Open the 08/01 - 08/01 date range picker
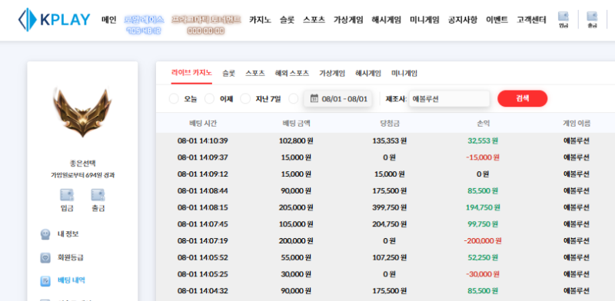The image size is (615, 301). (x=337, y=99)
